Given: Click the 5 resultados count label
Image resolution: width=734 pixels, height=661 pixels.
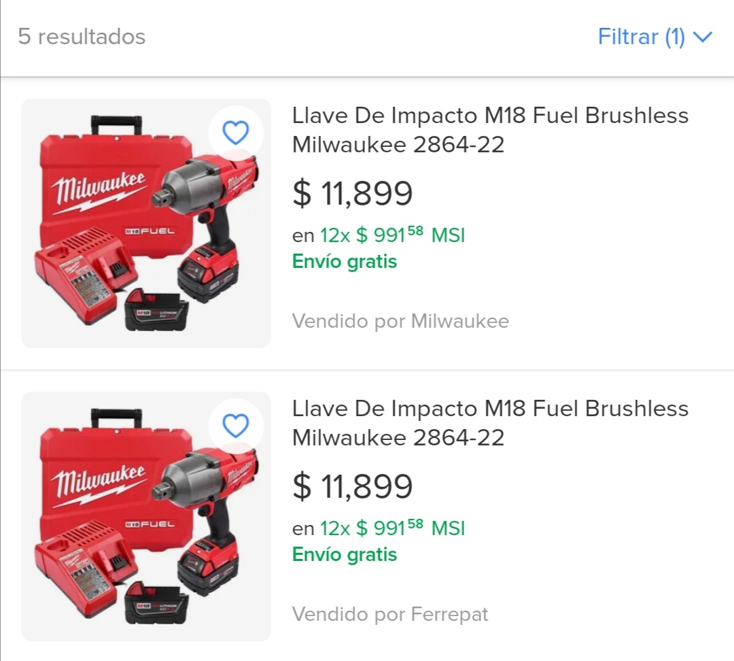Looking at the screenshot, I should click(x=82, y=37).
